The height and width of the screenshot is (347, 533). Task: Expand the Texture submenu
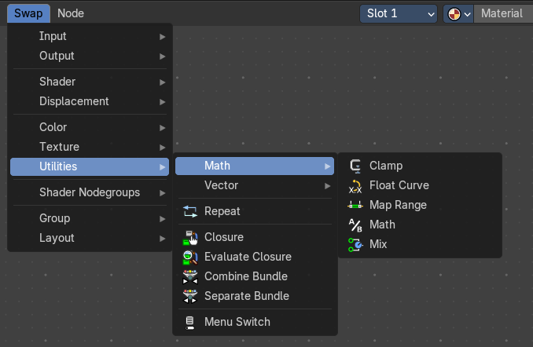tap(90, 147)
